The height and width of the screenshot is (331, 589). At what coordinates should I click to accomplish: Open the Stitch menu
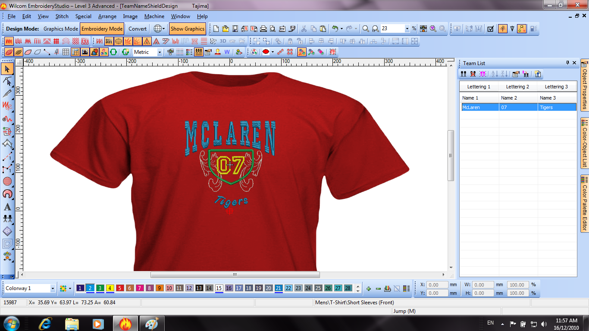click(62, 16)
